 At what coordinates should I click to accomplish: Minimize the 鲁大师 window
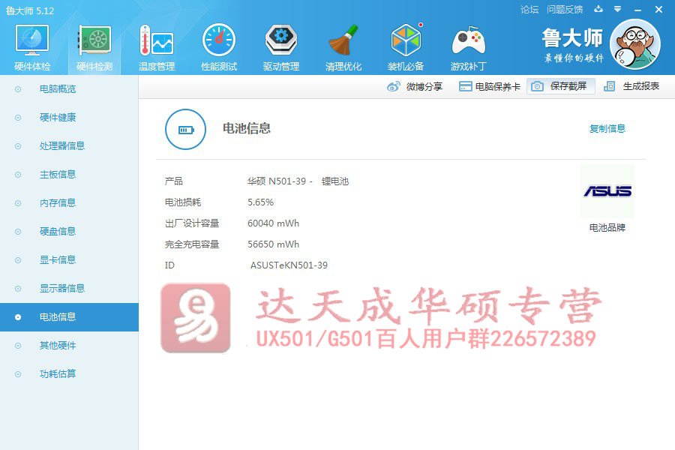638,10
